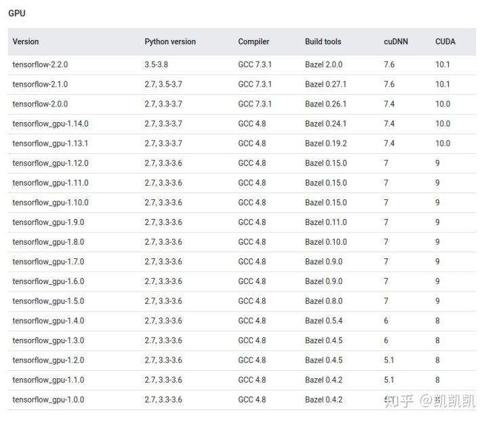The height and width of the screenshot is (421, 488).
Task: Click Bazel 0.15.0 in tensorflow_gpu-1.11.0 row
Action: [326, 183]
